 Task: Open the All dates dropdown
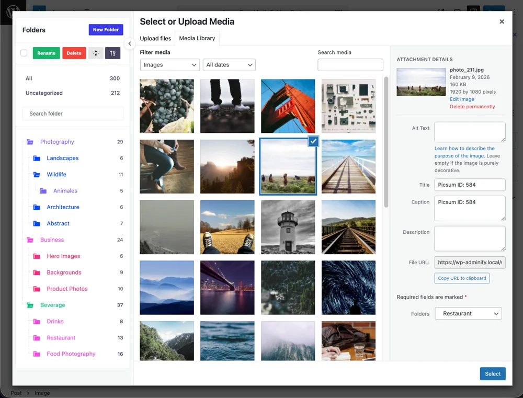(229, 65)
